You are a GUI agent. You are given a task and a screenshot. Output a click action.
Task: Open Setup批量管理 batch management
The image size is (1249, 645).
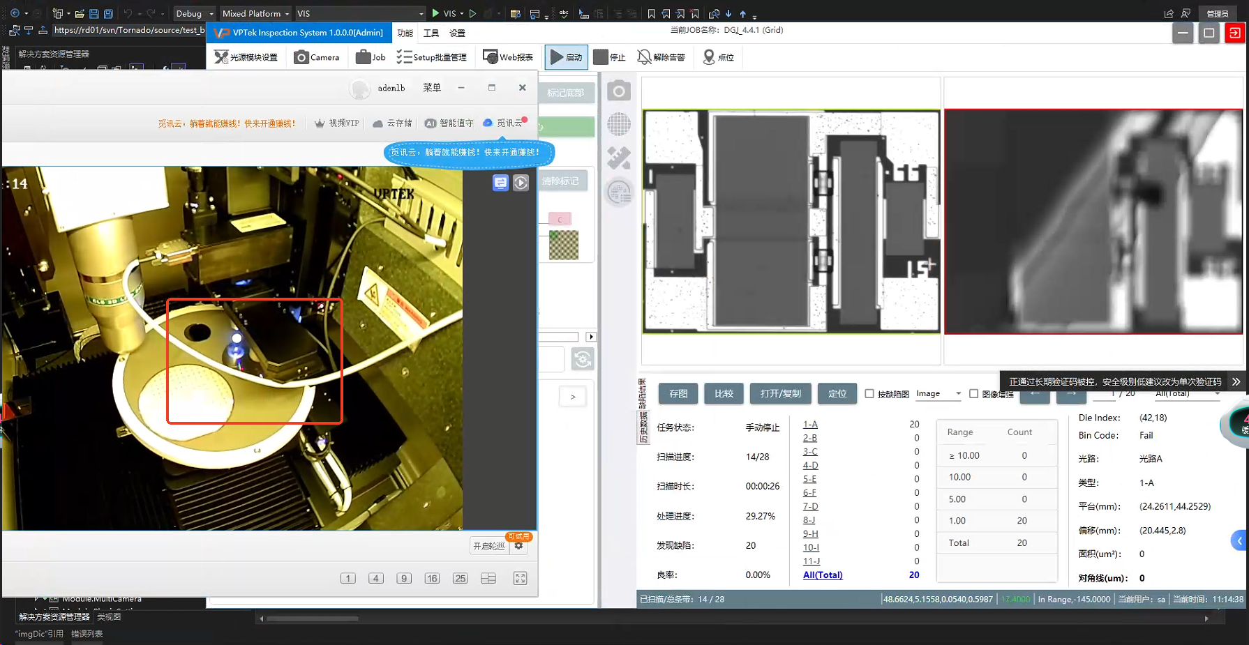point(432,57)
